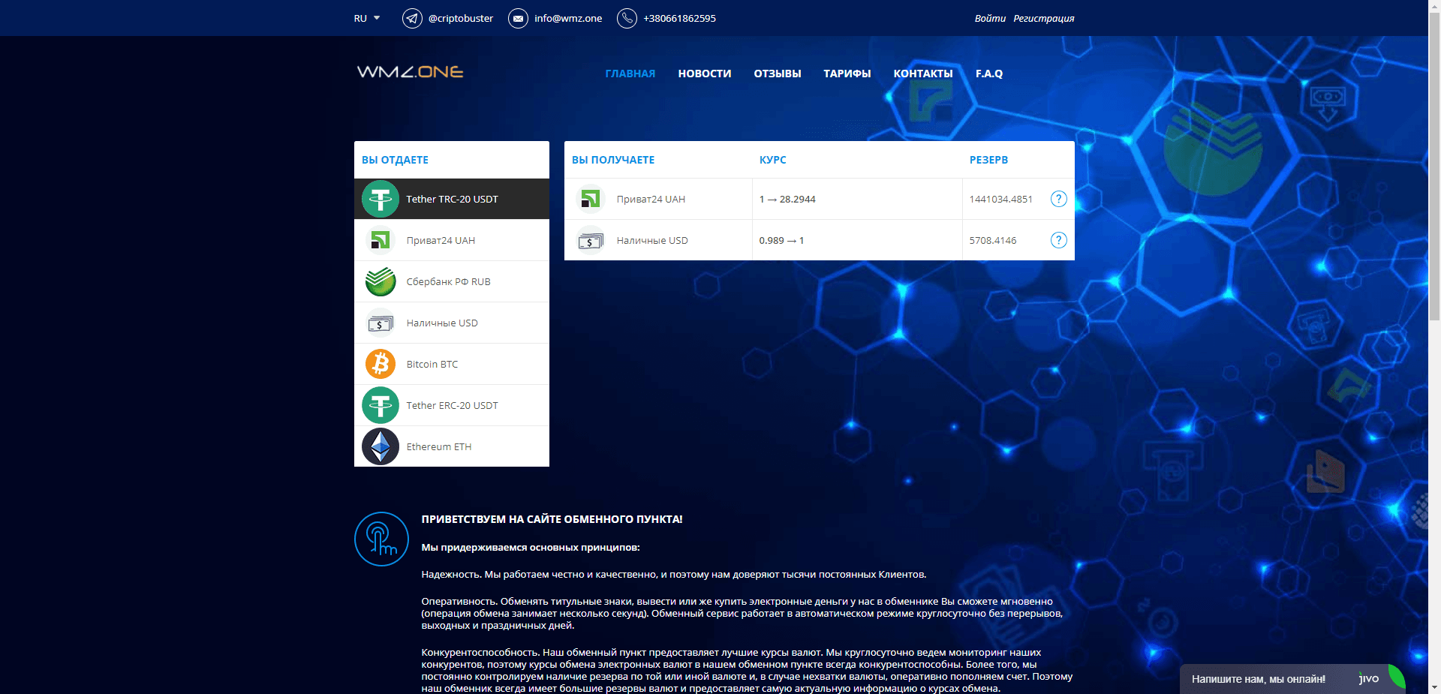
Task: Select the Ethereum ETH diamond icon
Action: pyautogui.click(x=381, y=446)
